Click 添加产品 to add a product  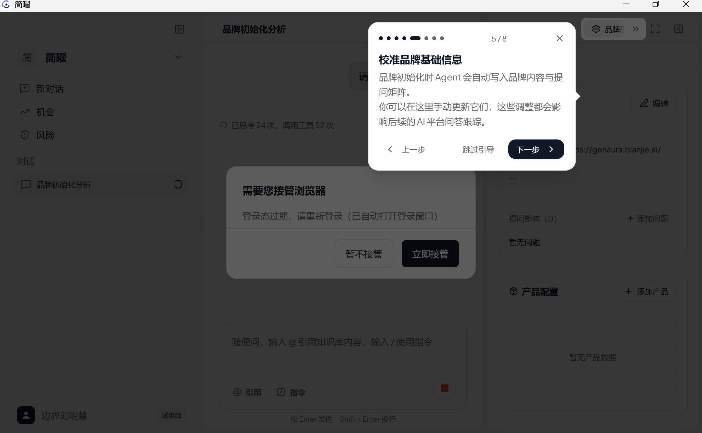(x=646, y=291)
